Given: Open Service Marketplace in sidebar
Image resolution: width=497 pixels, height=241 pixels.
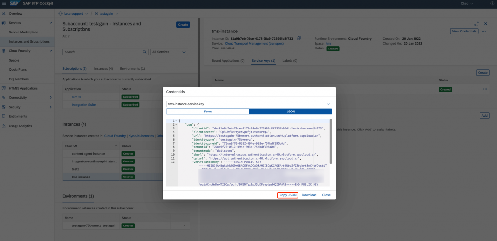Looking at the screenshot, I should [x=23, y=32].
